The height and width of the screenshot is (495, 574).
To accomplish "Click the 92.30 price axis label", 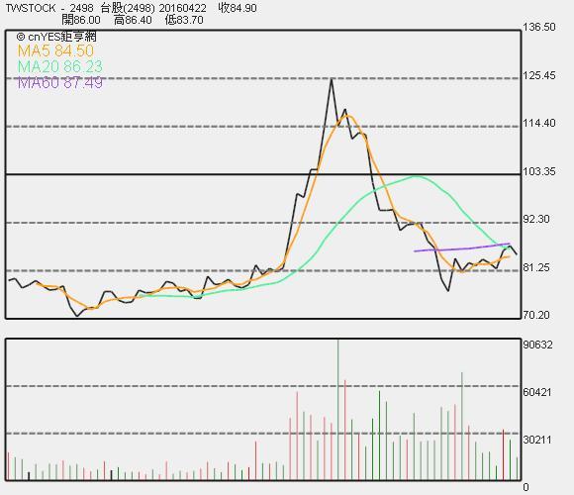I will (x=536, y=219).
